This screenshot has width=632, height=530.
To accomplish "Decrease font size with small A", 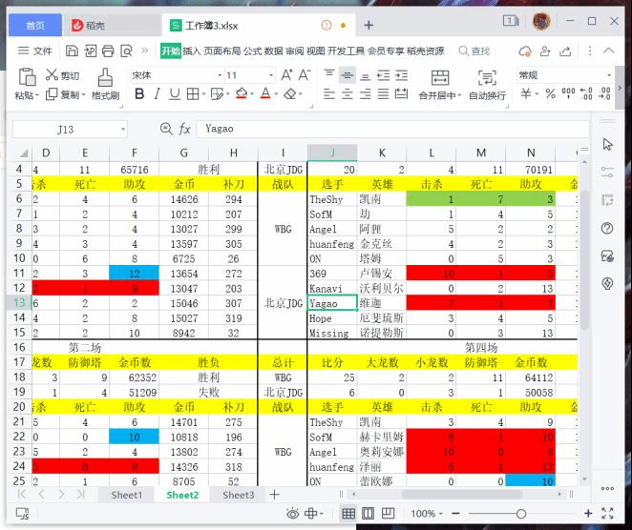I will pyautogui.click(x=305, y=75).
